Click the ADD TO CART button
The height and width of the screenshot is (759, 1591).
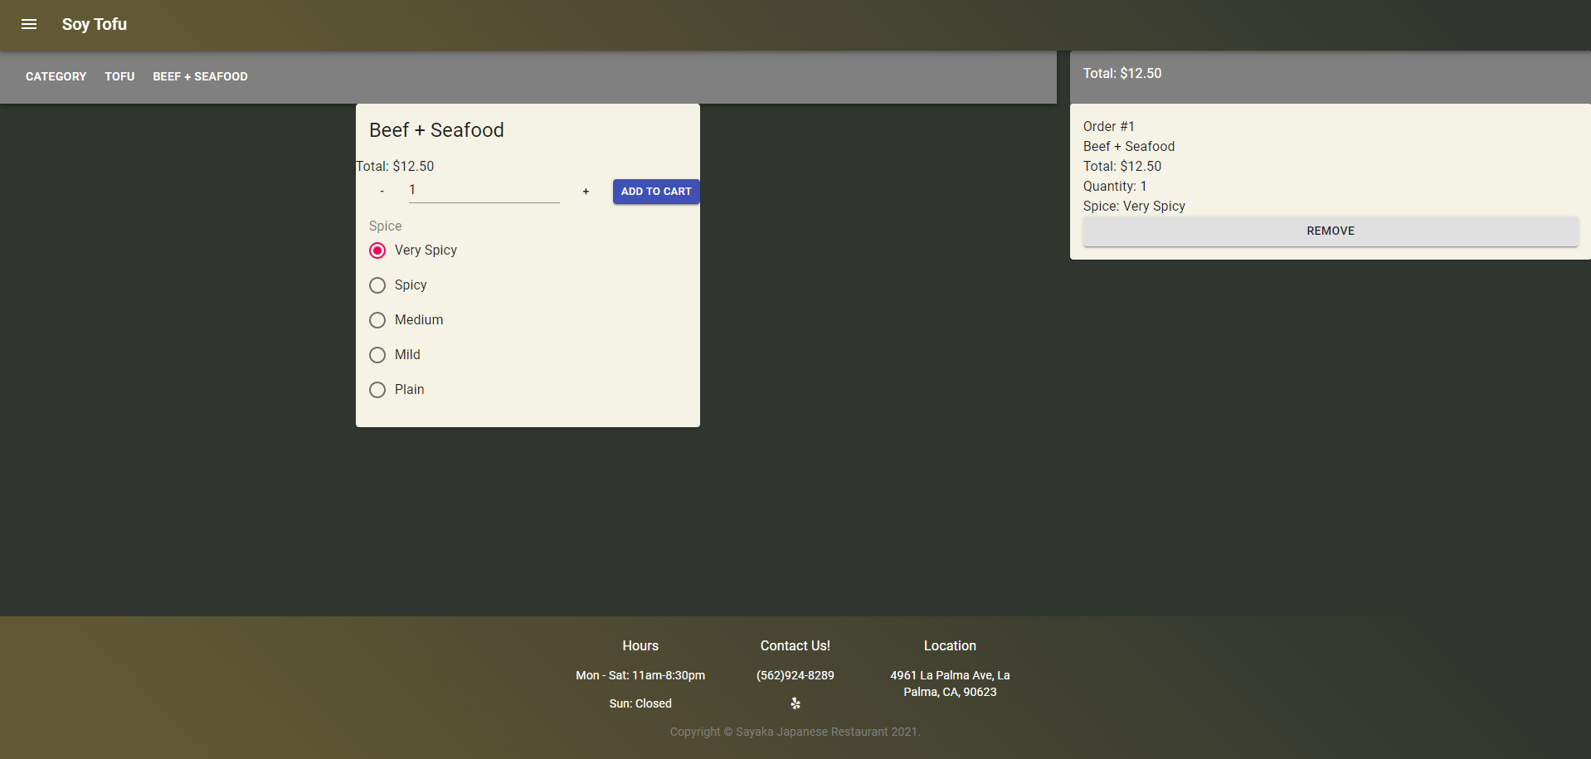click(x=656, y=192)
